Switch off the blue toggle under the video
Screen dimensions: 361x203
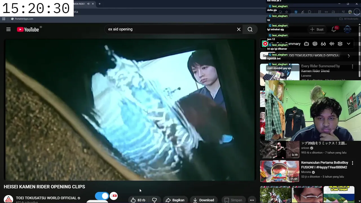[x=102, y=196]
